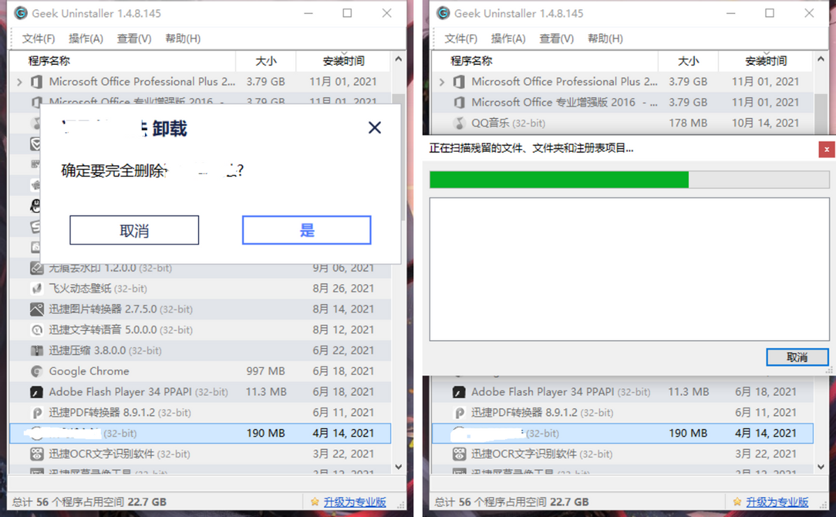
Task: Click Microsoft Office 专业增强版 2016 icon in right window
Action: [x=459, y=102]
